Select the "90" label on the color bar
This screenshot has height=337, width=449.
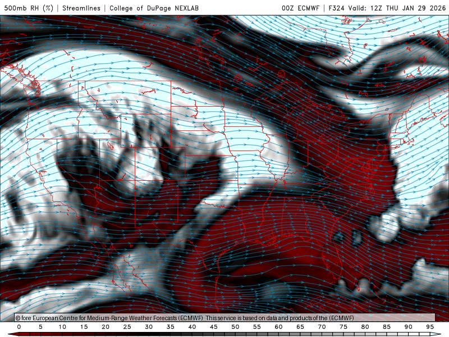click(408, 327)
